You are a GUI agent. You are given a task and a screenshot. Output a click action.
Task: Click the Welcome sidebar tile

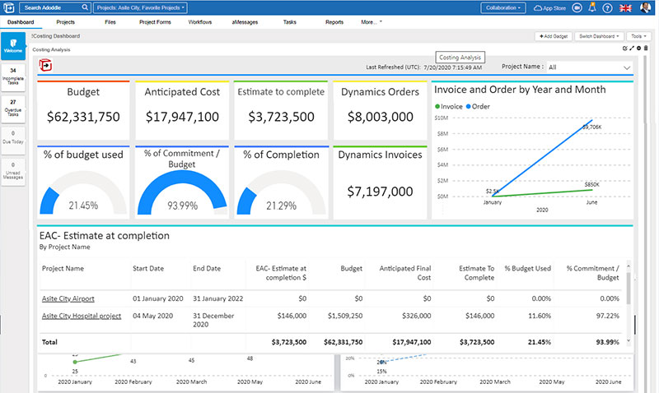click(13, 46)
